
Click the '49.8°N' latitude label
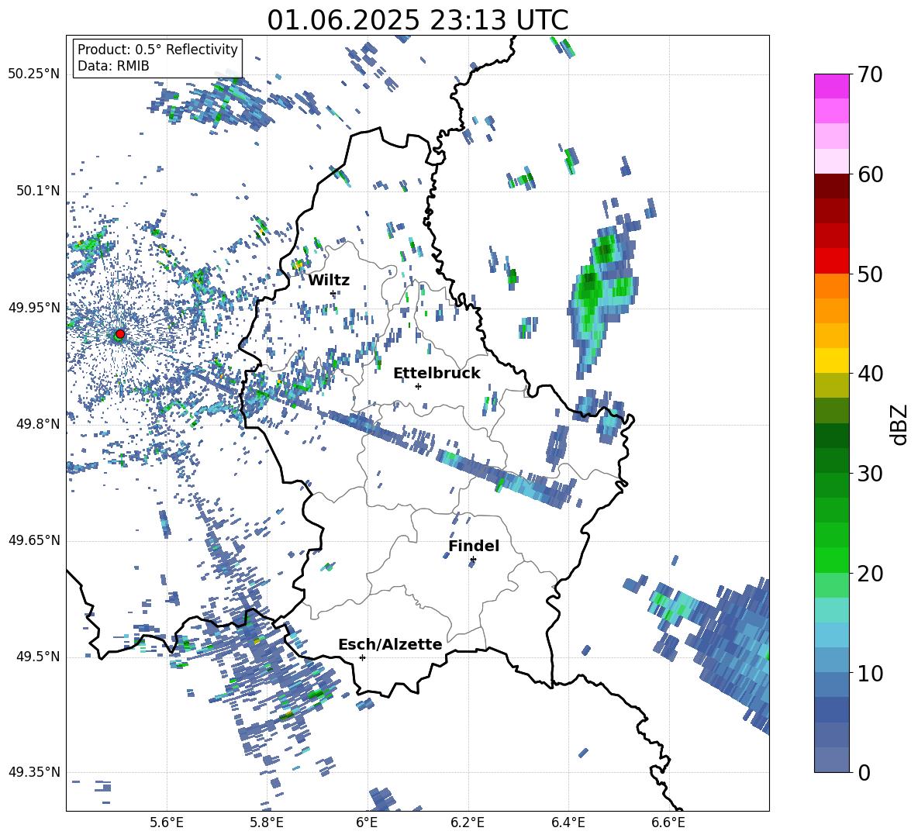tap(37, 424)
